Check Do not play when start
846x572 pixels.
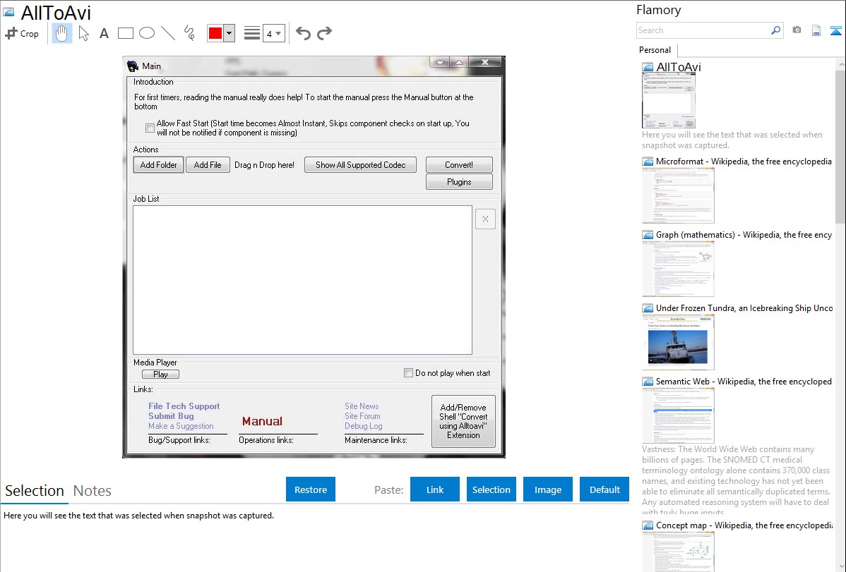(408, 373)
